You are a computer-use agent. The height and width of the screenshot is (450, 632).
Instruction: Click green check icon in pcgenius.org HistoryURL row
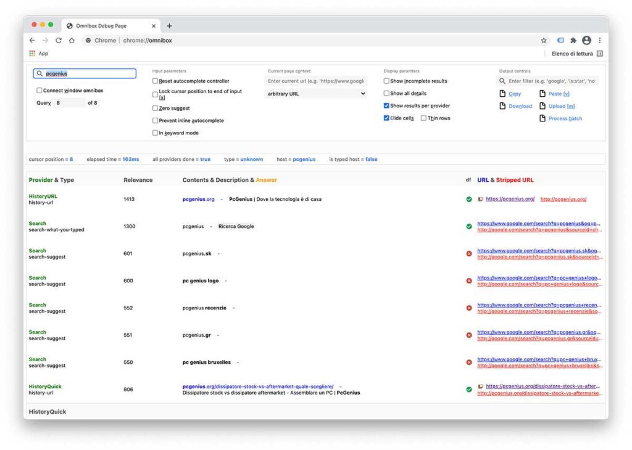469,199
